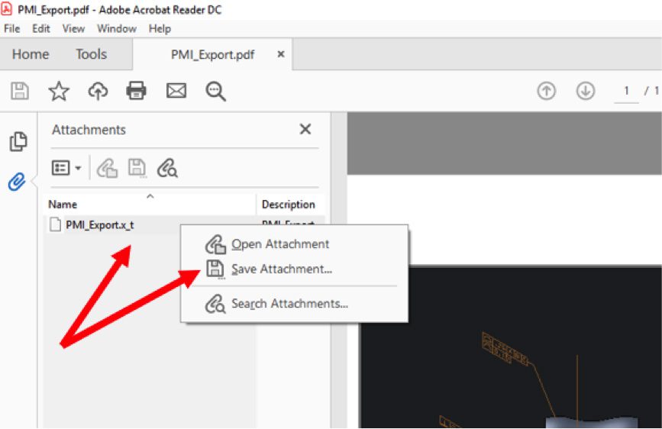The height and width of the screenshot is (429, 662).
Task: Choose Open Attachment from context menu
Action: (294, 244)
